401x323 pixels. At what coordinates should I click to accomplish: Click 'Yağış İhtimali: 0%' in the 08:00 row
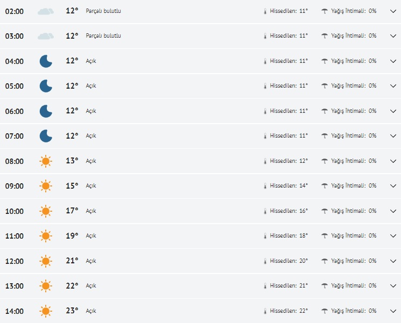[354, 161]
